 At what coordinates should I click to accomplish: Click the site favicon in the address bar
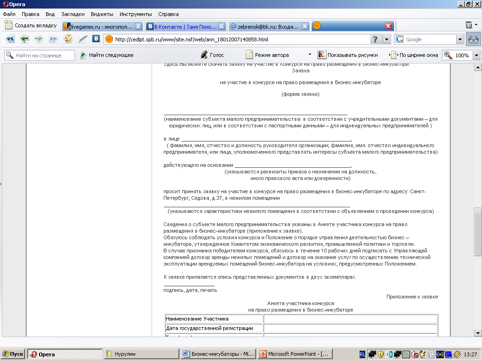[x=109, y=39]
